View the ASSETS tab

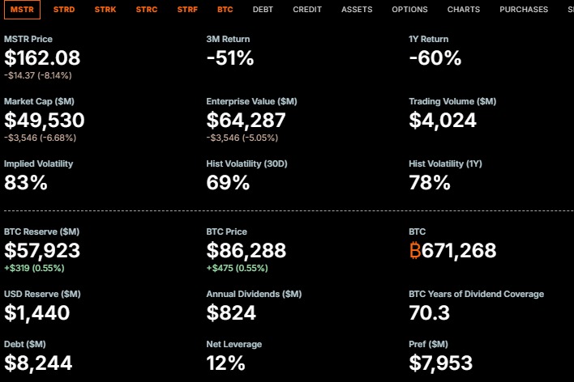point(357,10)
